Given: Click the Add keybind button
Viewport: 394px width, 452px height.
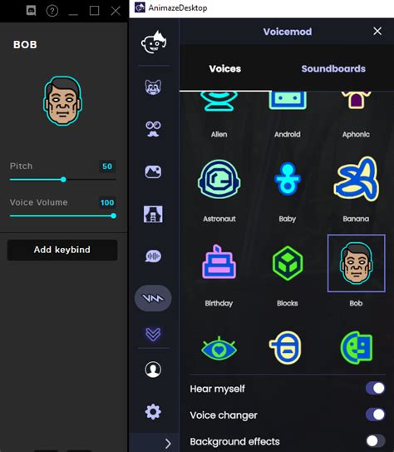Looking at the screenshot, I should tap(62, 250).
